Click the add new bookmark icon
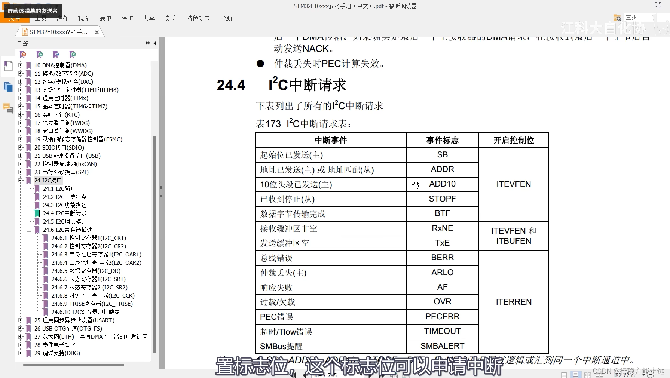Screen dimensions: 670x378 40,55
